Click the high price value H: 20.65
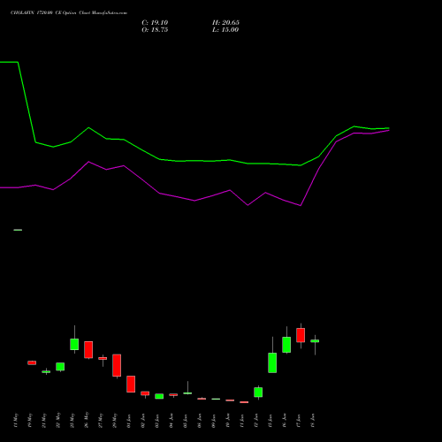Screen dimensions: 442x442 (x=225, y=23)
